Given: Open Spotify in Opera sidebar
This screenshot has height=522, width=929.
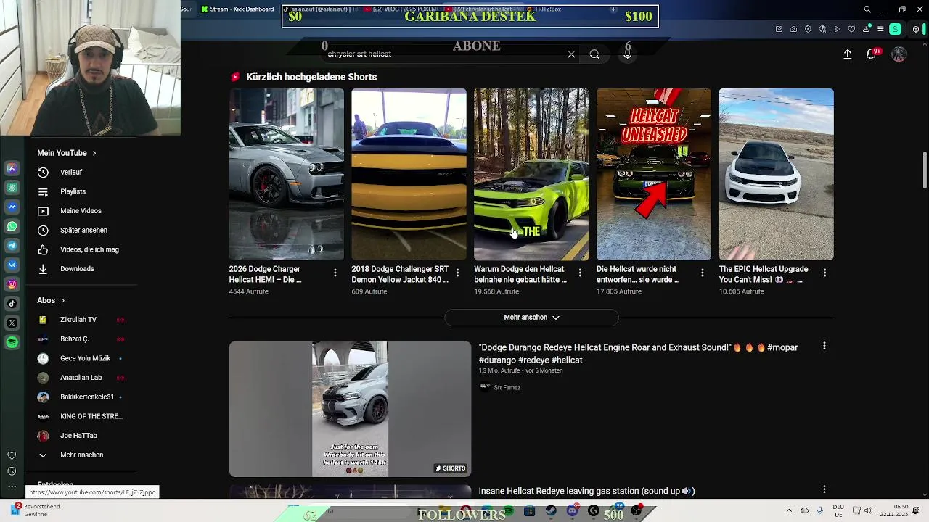Looking at the screenshot, I should coord(12,342).
